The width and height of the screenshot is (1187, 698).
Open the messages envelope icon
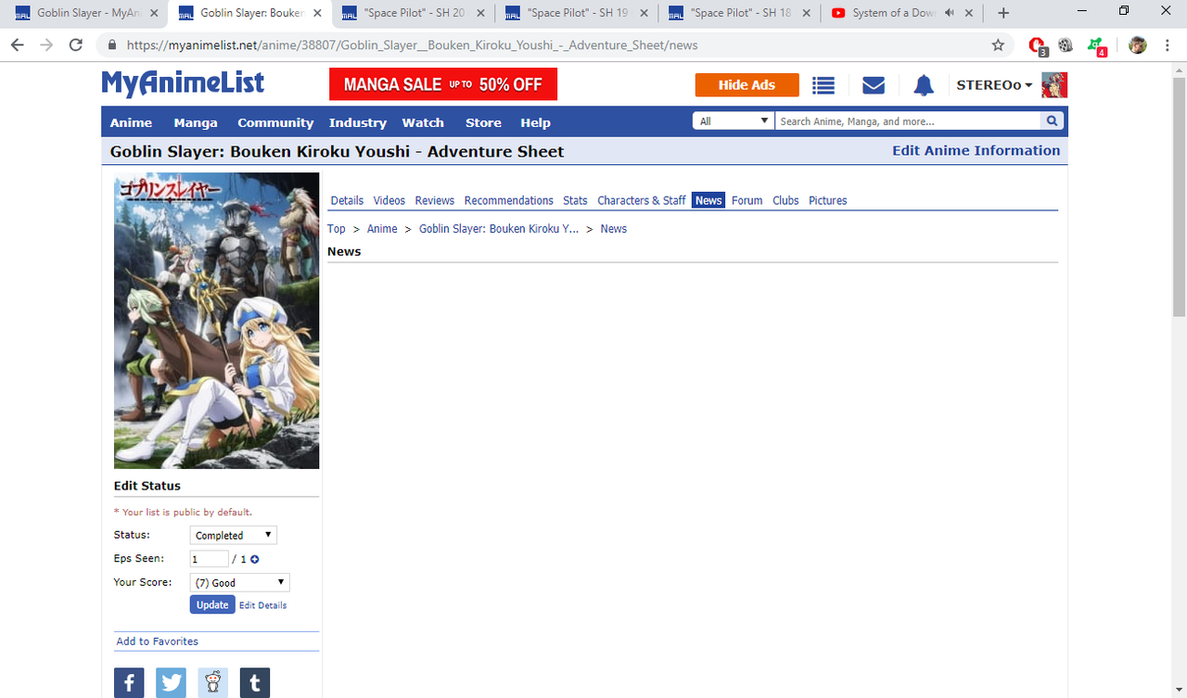click(874, 85)
